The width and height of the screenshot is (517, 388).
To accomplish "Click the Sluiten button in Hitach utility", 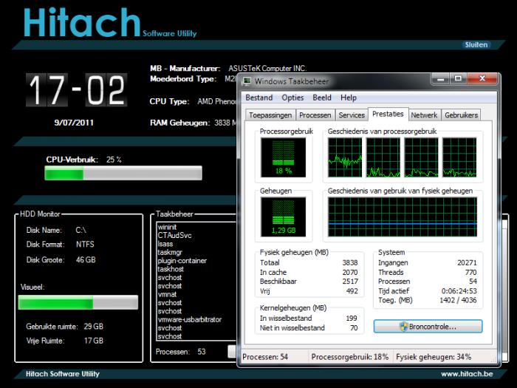I will (x=476, y=45).
